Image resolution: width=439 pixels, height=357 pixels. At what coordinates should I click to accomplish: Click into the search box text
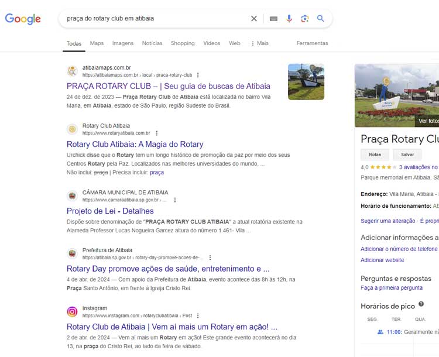[x=110, y=19]
